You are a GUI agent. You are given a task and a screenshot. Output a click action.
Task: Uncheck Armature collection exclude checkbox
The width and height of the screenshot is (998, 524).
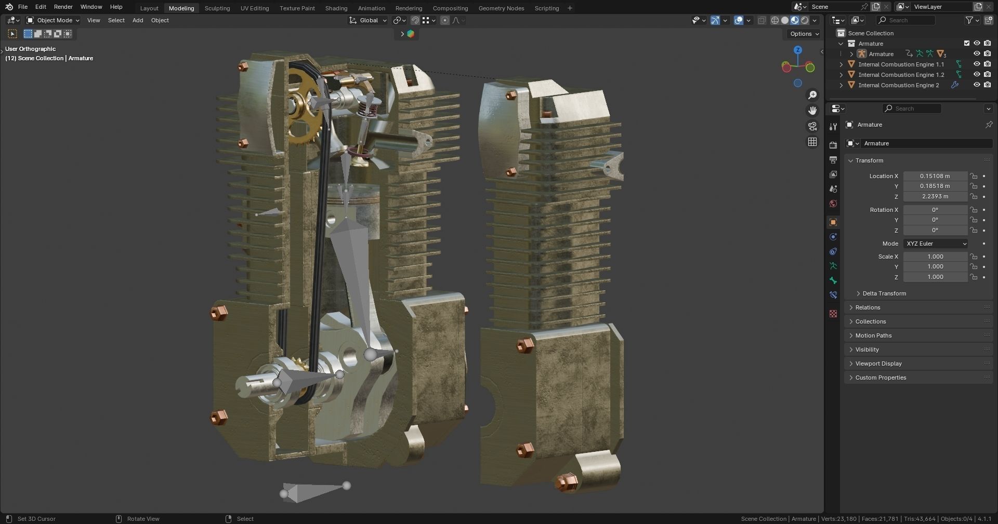coord(967,43)
